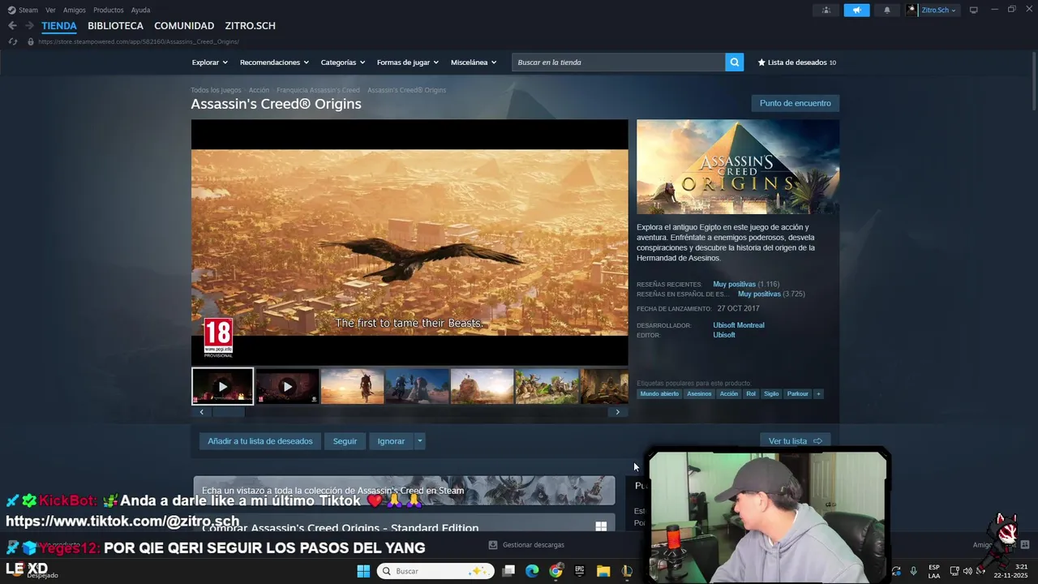Open the Amigos menu
The image size is (1038, 584).
point(75,10)
